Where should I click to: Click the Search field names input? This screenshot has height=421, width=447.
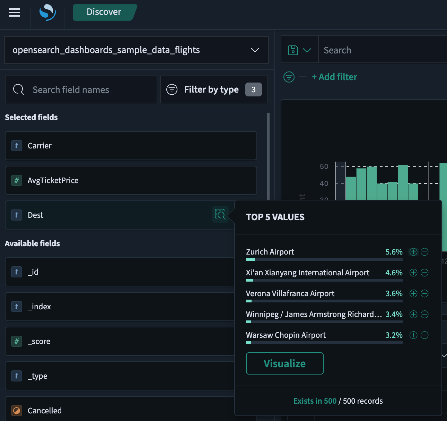pos(81,89)
